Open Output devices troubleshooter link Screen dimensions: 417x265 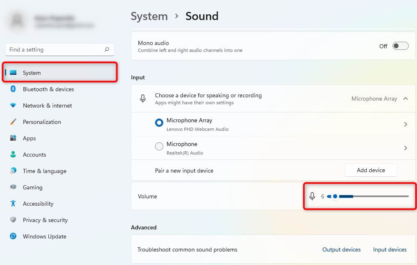pos(341,249)
